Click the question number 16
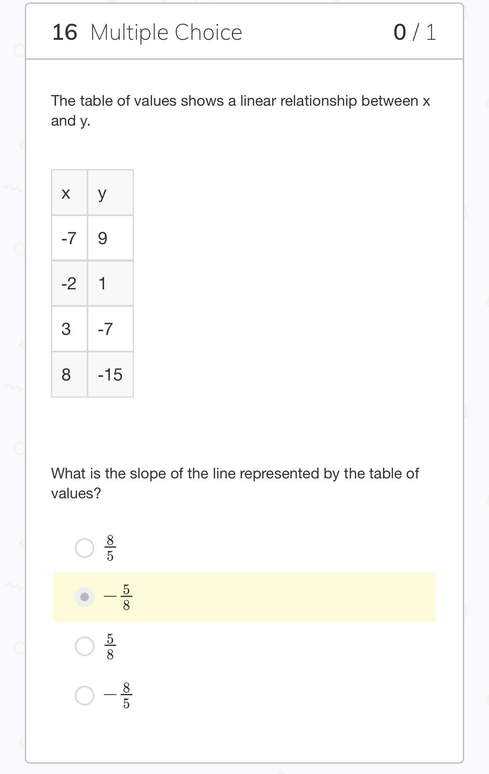Viewport: 489px width, 774px height. (65, 32)
